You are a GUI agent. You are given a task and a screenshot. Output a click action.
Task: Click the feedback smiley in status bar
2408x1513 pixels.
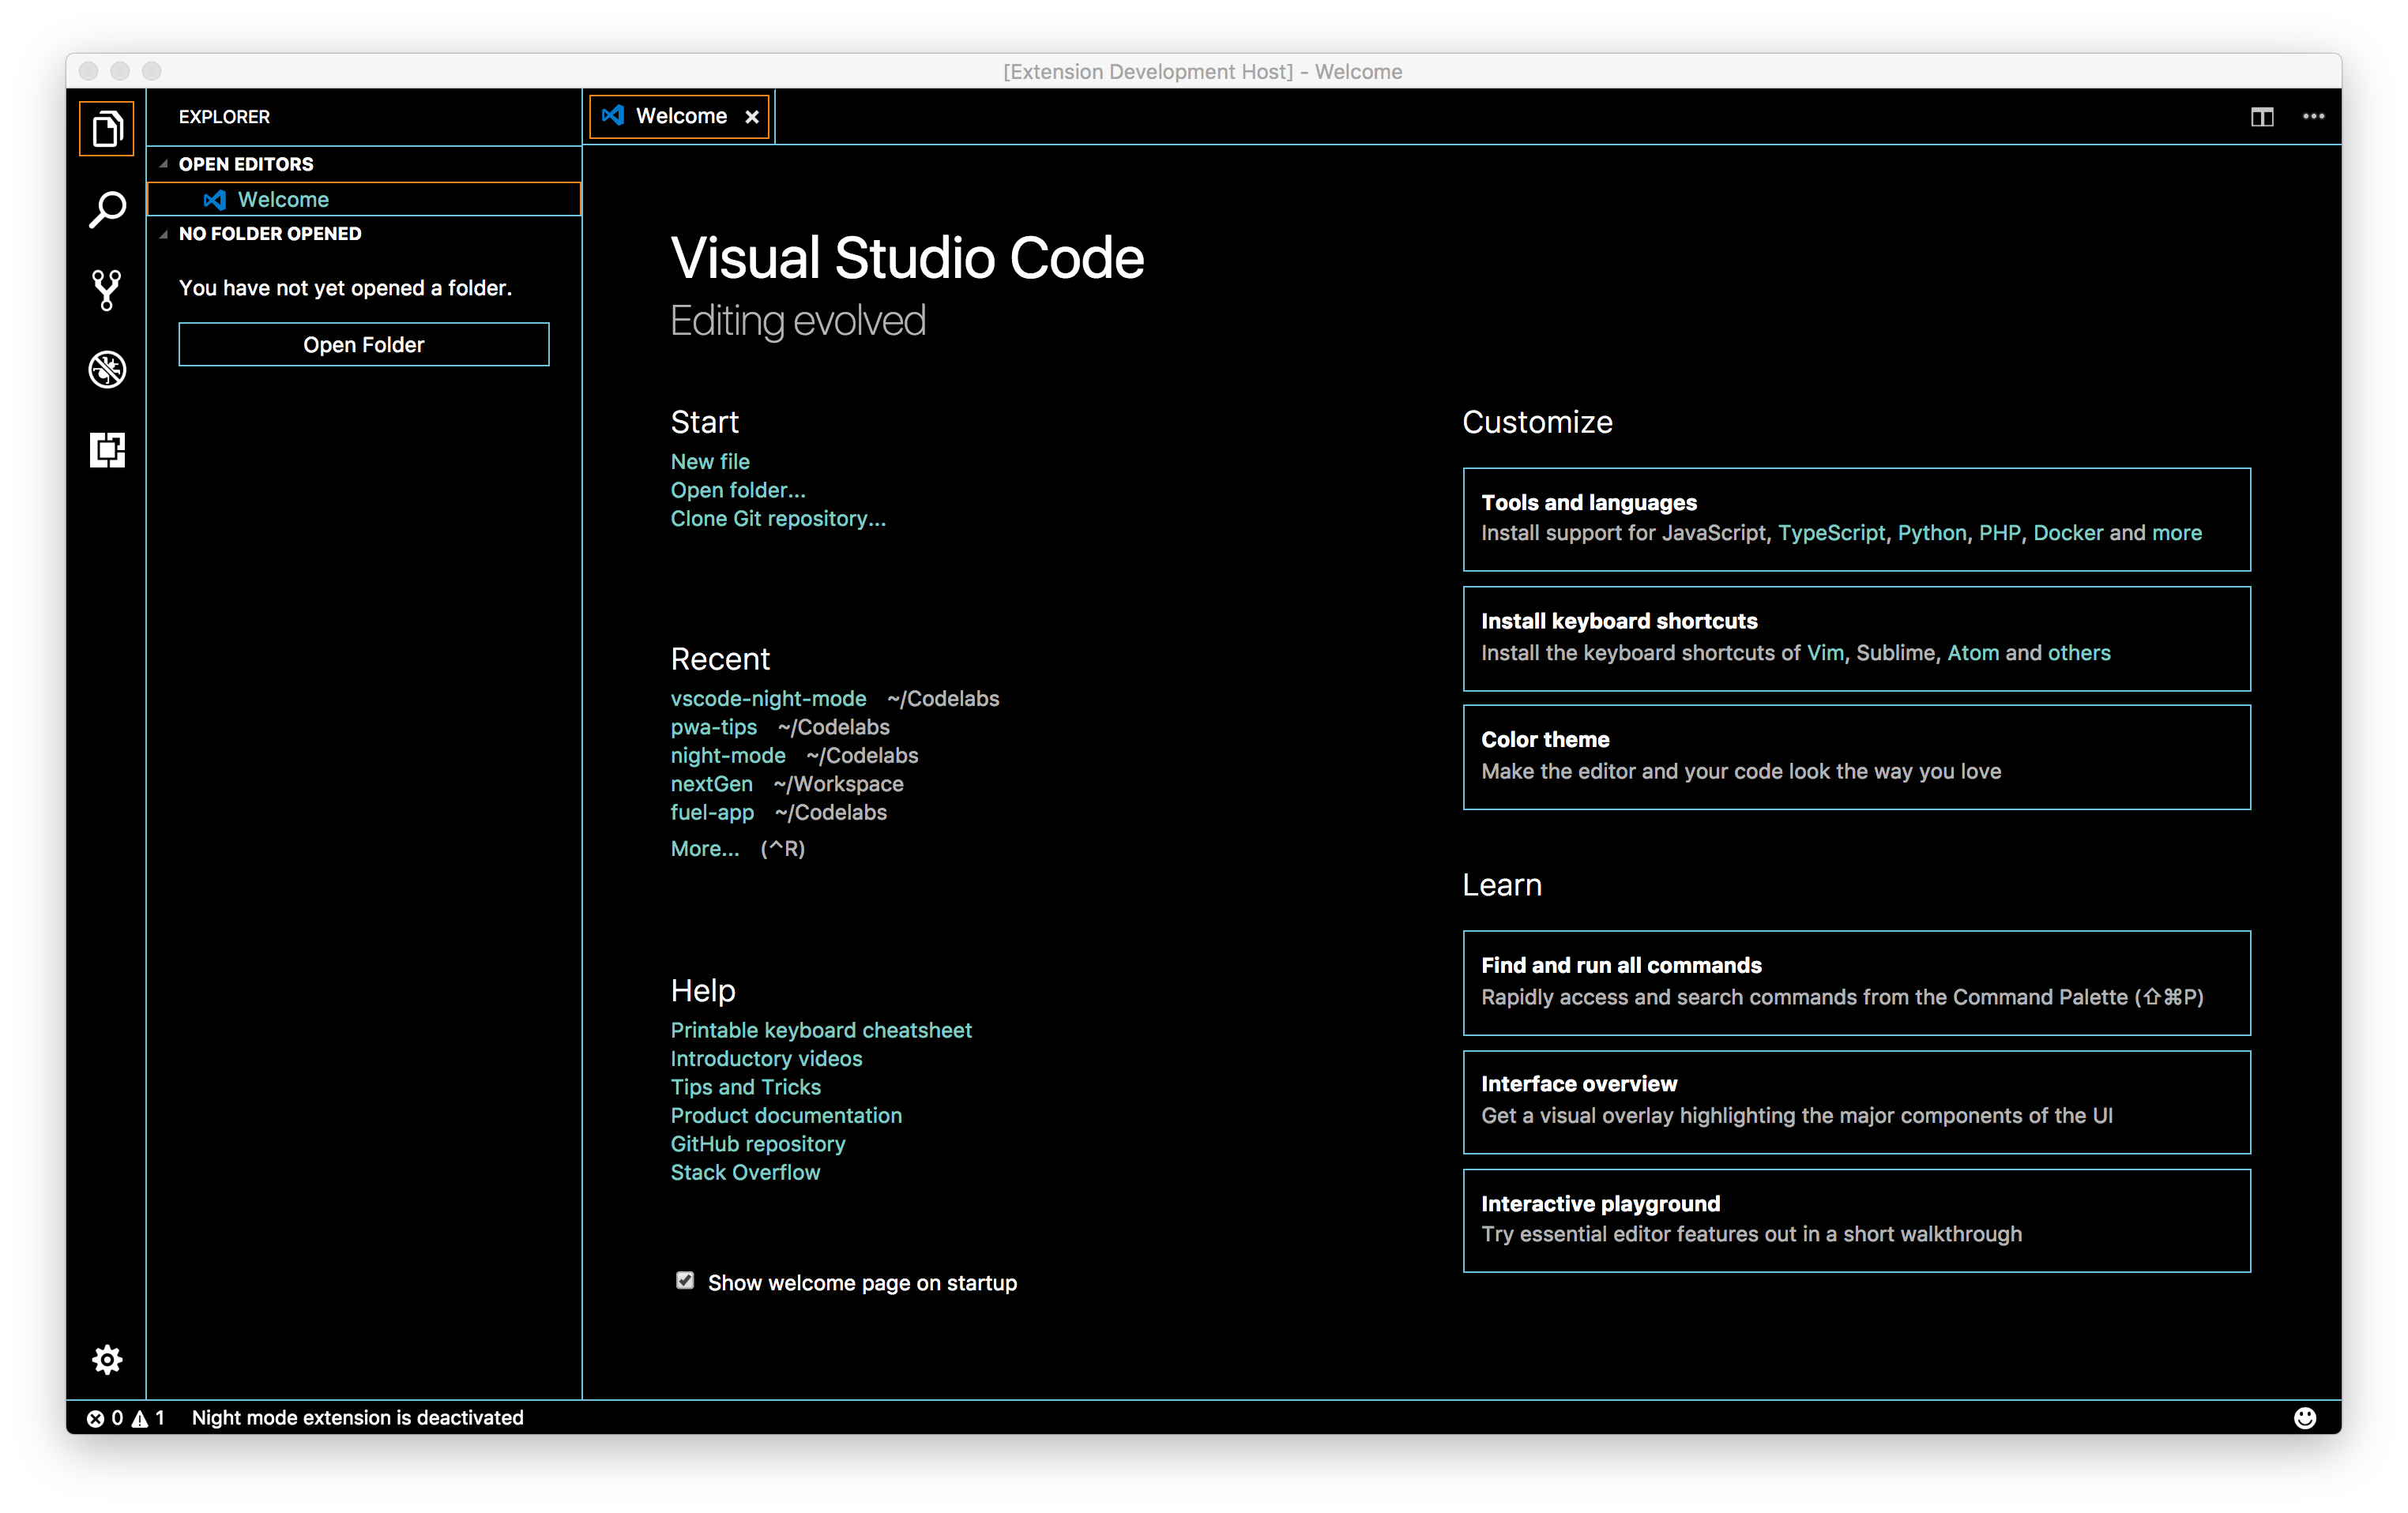coord(2304,1418)
